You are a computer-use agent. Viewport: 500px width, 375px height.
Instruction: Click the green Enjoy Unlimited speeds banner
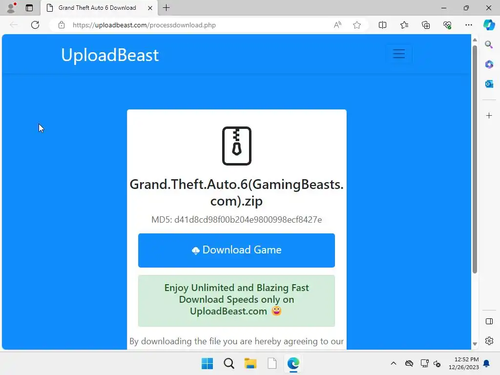(236, 301)
